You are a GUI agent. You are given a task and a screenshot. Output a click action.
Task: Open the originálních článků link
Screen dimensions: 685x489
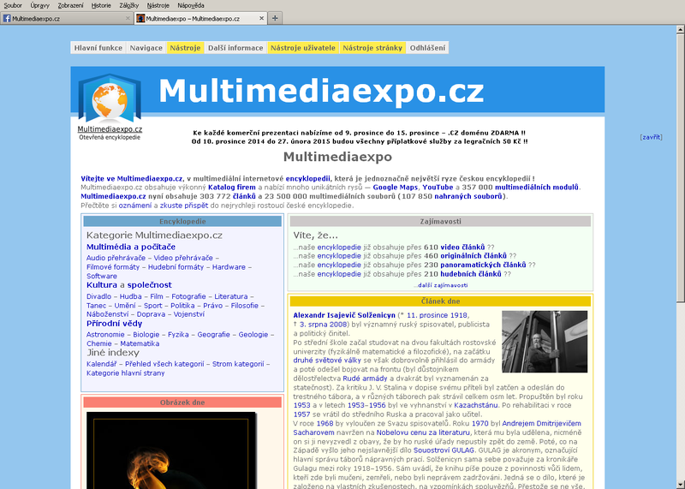474,256
